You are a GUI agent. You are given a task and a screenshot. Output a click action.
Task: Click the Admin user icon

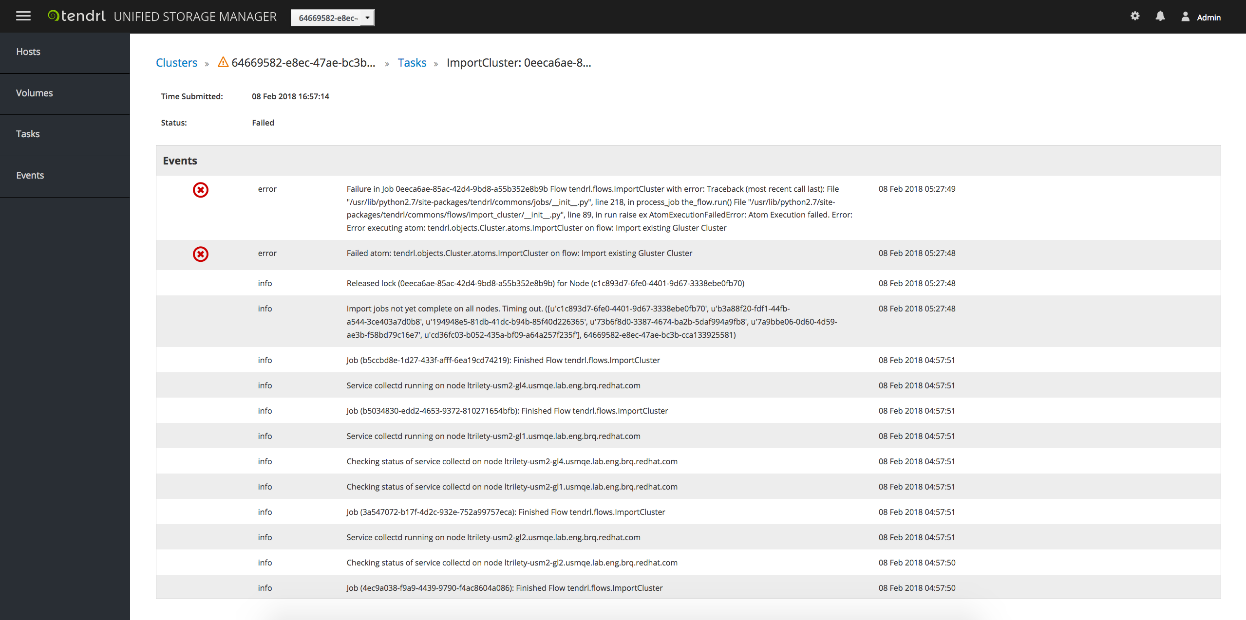point(1186,17)
